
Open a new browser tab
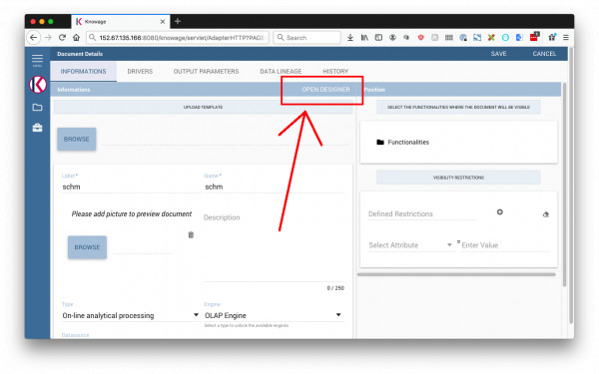pos(178,21)
